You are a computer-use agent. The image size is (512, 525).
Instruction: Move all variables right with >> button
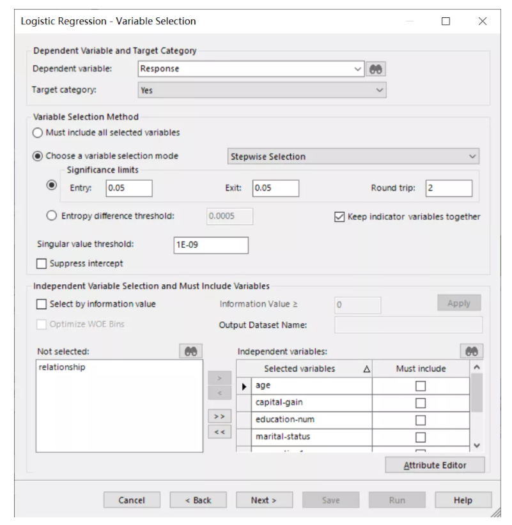219,416
